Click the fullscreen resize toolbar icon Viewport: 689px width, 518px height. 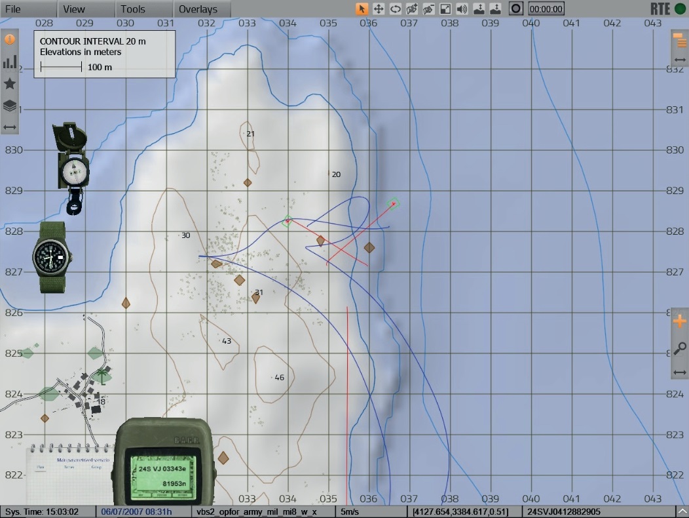tap(445, 9)
